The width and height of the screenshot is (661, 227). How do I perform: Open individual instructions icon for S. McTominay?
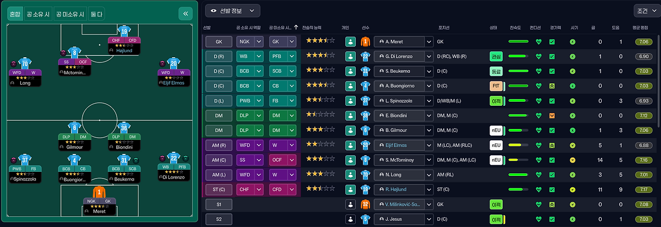[x=351, y=160]
